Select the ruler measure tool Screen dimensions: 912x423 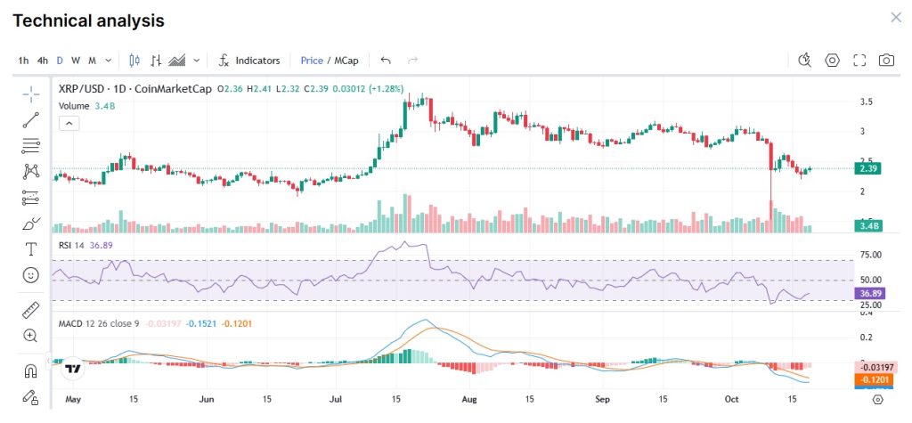(x=31, y=310)
